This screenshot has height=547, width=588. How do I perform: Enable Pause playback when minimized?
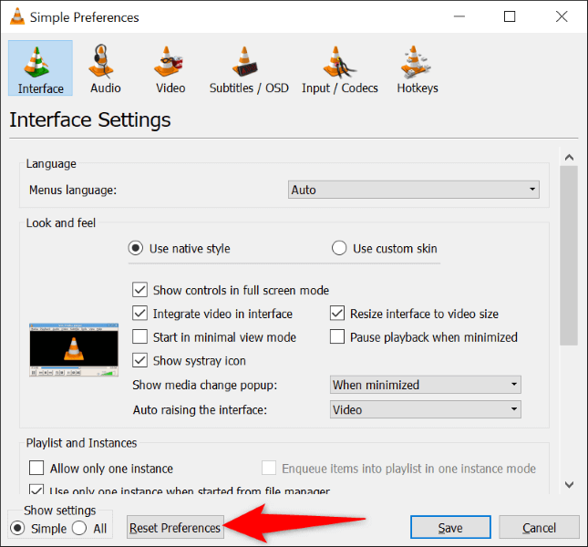(337, 336)
